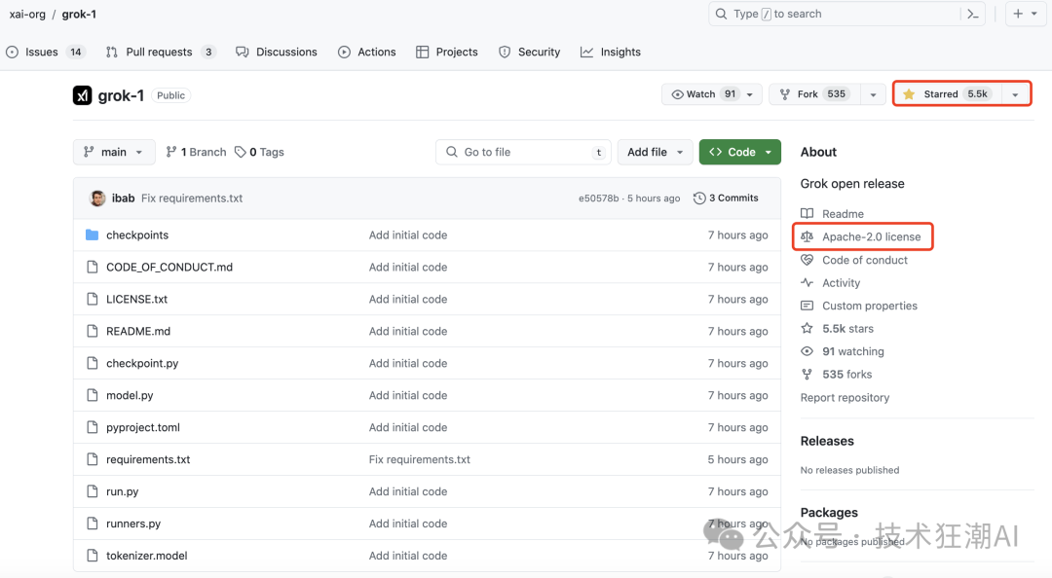Open LICENSE.txt file
The height and width of the screenshot is (578, 1052).
tap(137, 299)
